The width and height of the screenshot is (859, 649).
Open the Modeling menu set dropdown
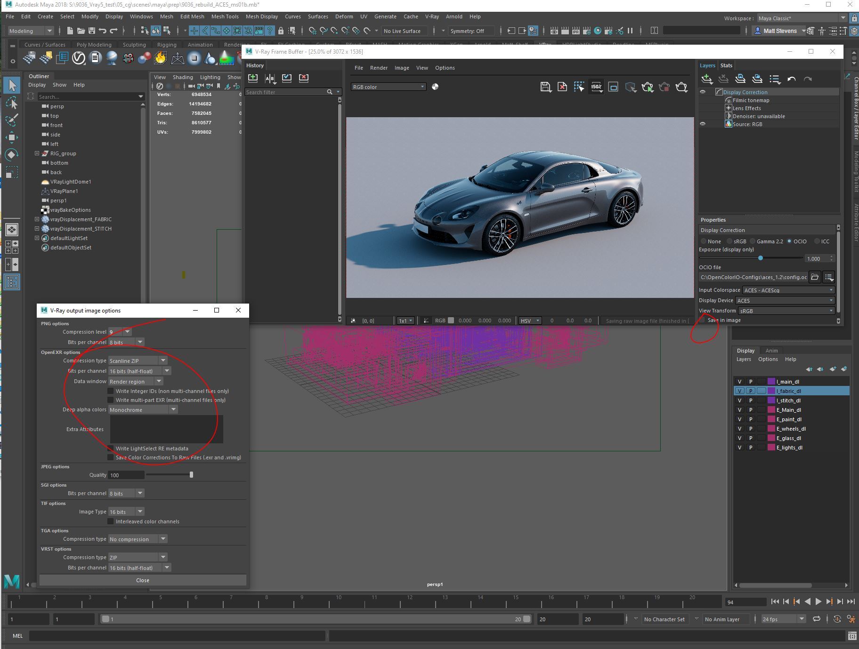point(31,31)
